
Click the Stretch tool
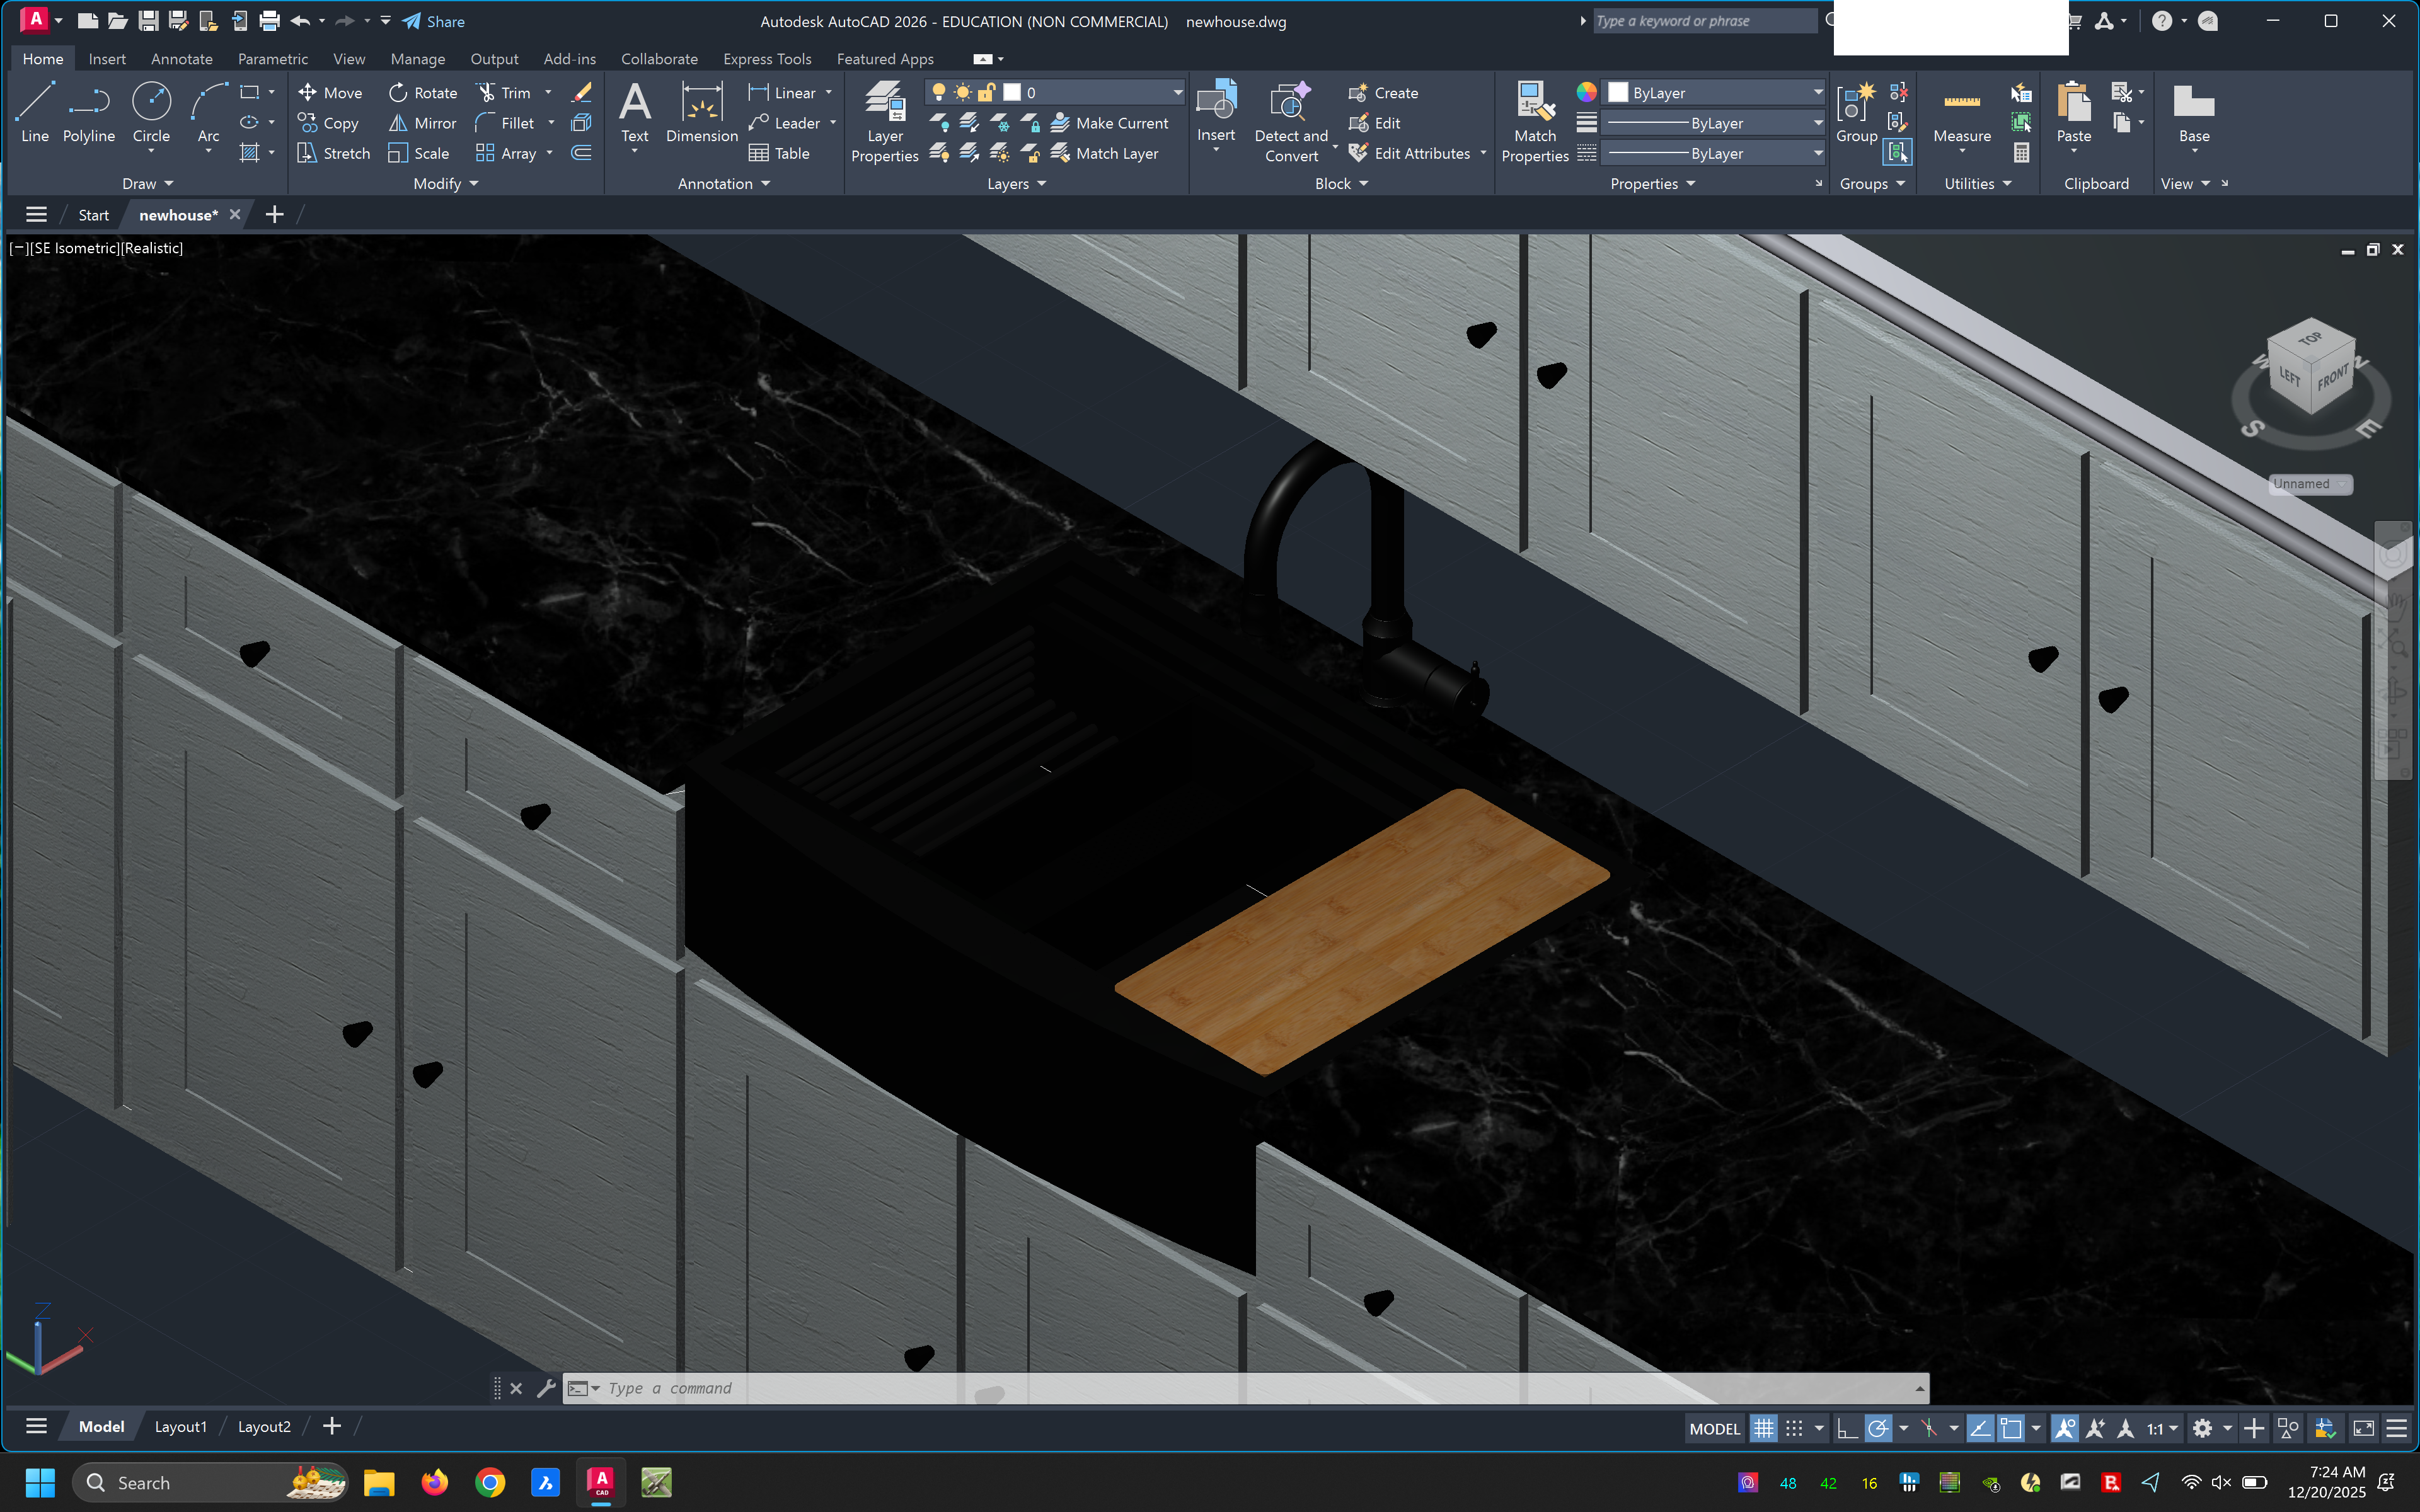click(334, 153)
